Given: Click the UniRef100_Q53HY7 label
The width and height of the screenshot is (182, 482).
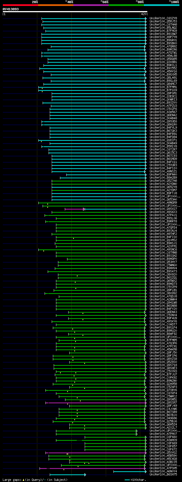Looking at the screenshot, I should point(163,262).
